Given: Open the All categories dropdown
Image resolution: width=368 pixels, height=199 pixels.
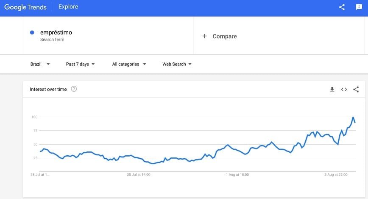Looking at the screenshot, I should 129,64.
